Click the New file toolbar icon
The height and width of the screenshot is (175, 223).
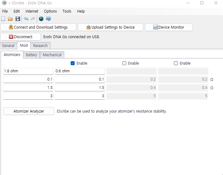point(3,19)
